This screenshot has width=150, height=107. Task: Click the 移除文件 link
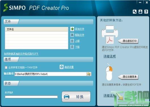pos(80,35)
